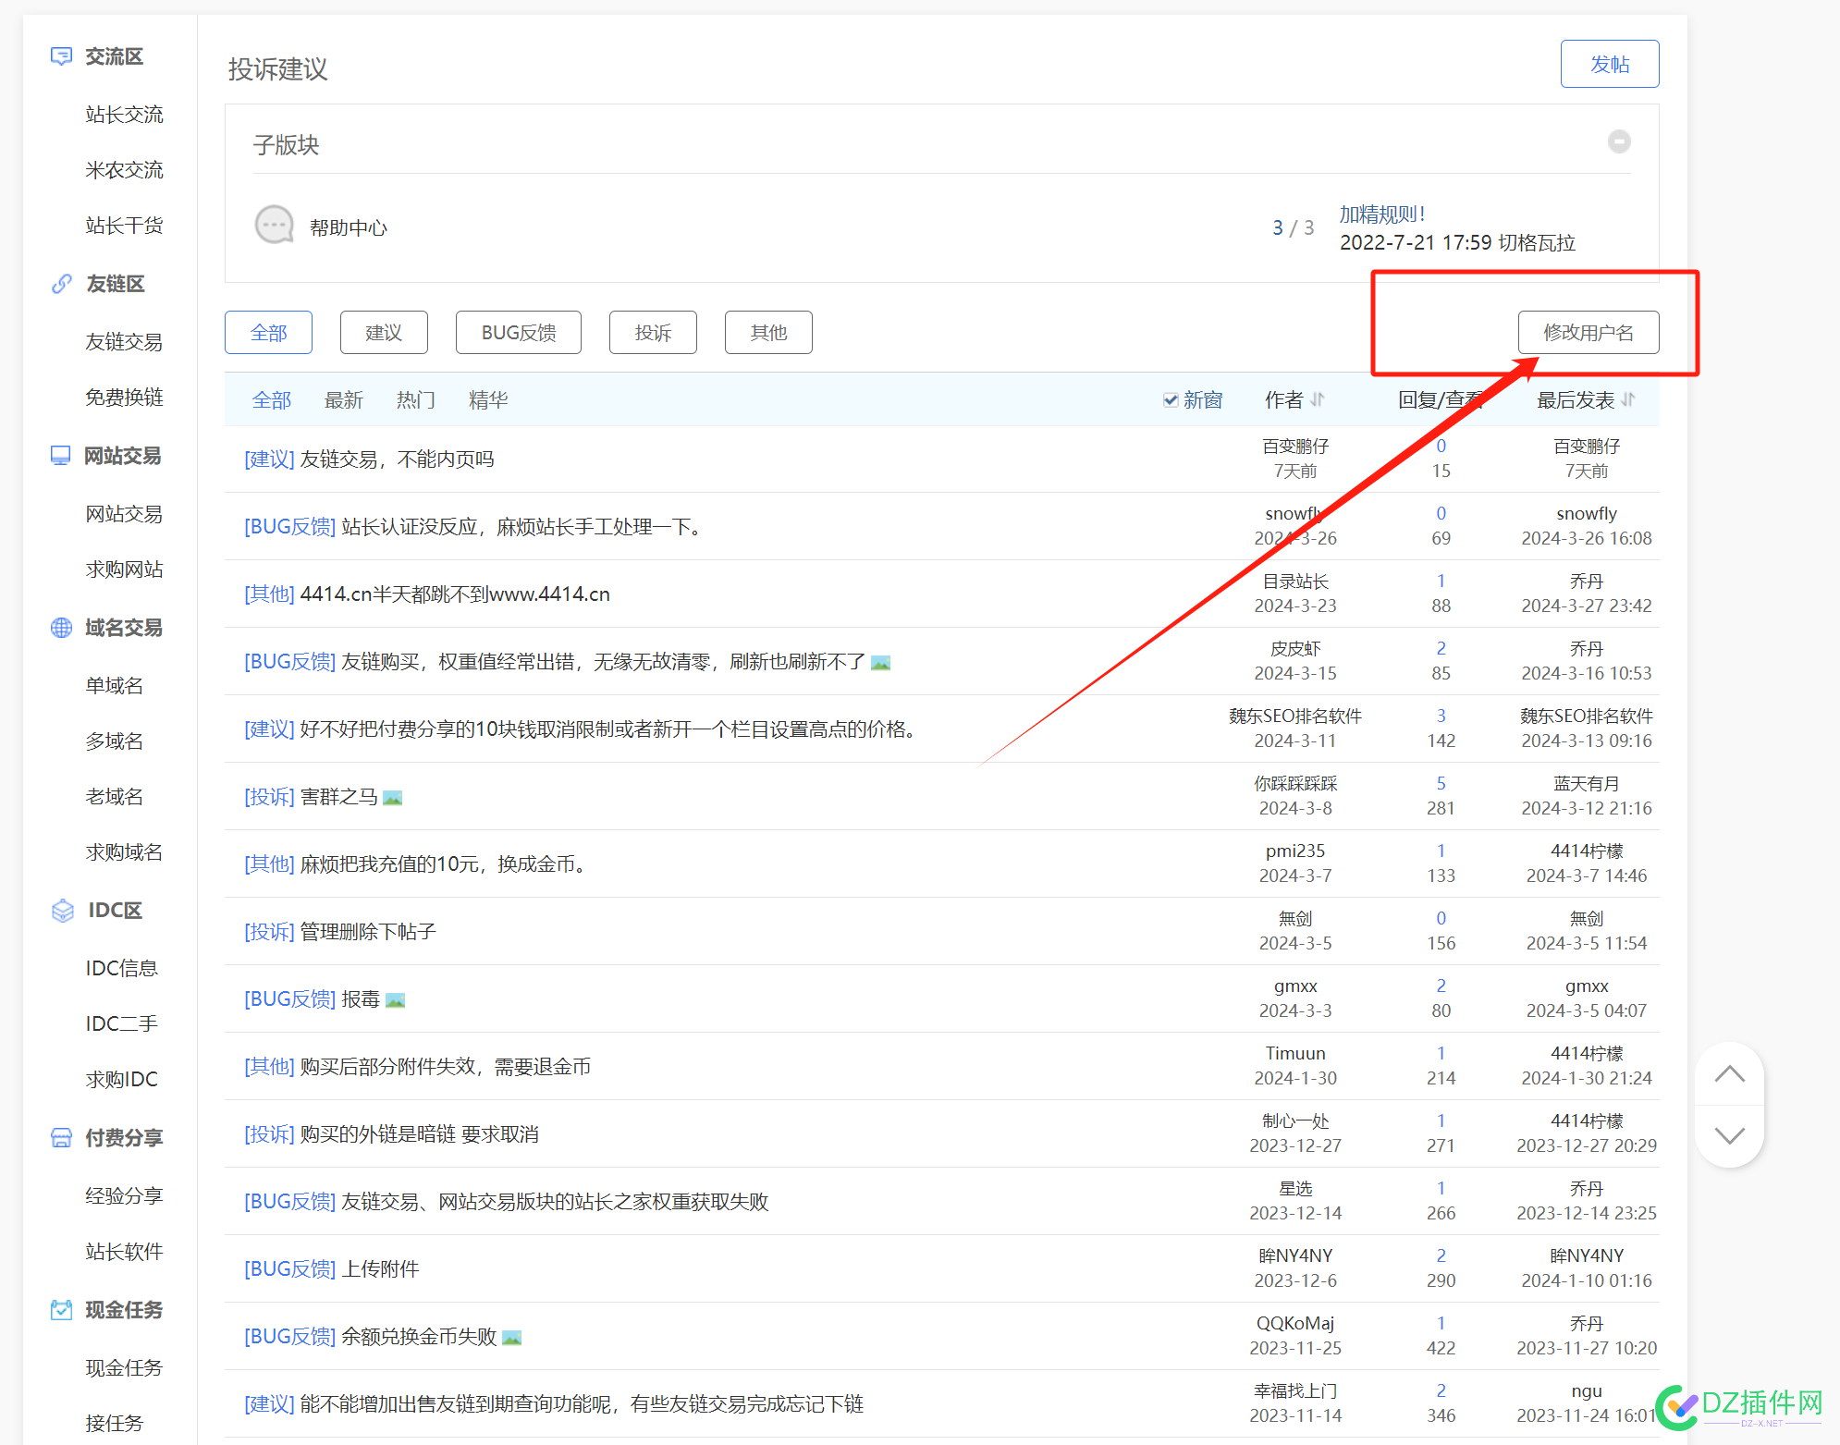
Task: Click image icon beside 报毒 thread
Action: pos(395,1000)
